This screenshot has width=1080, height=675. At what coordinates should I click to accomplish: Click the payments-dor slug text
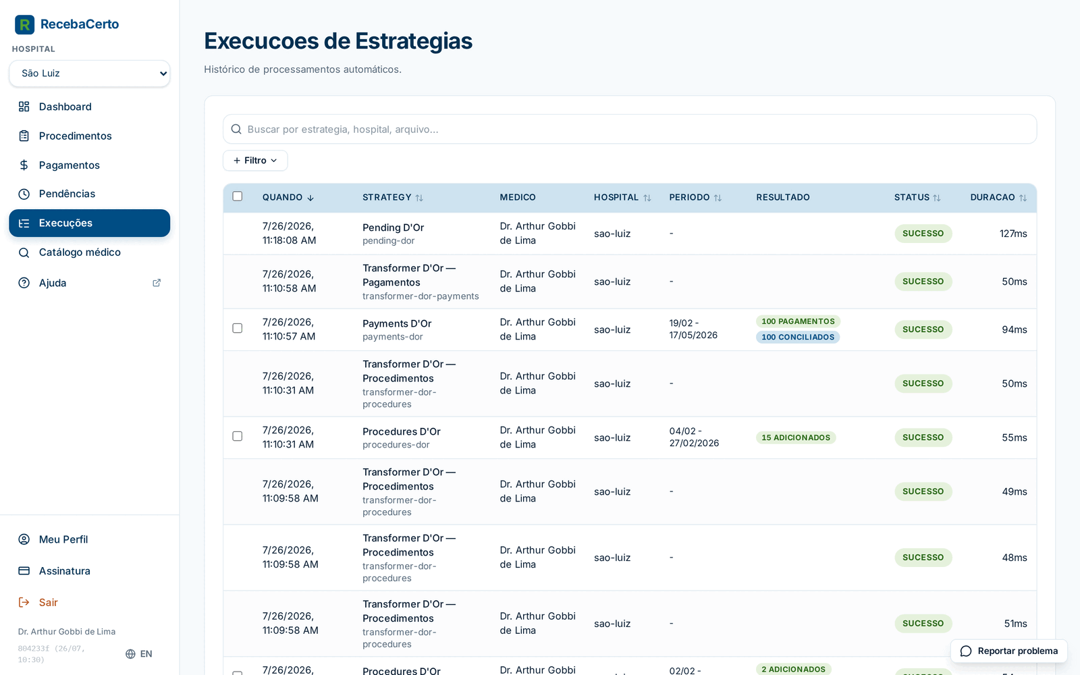pos(393,337)
